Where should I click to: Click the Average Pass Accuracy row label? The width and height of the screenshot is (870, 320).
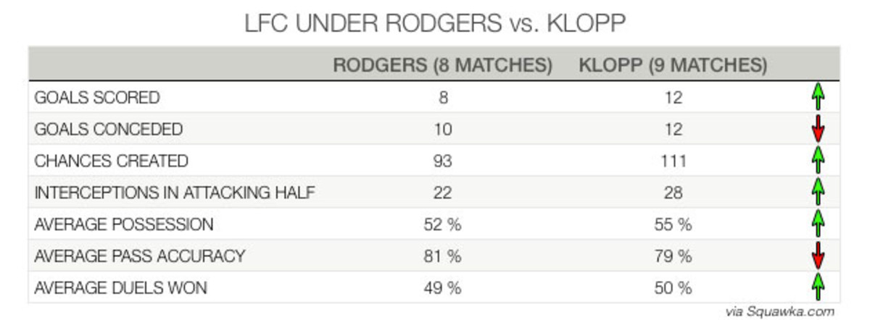[139, 256]
